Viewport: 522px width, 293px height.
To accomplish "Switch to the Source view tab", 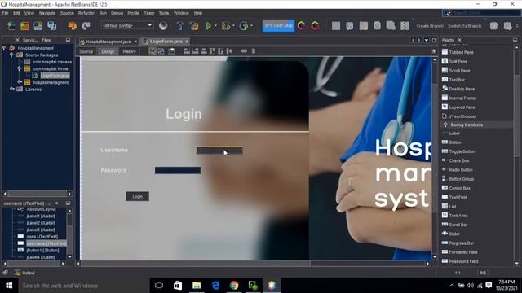I will pos(86,51).
